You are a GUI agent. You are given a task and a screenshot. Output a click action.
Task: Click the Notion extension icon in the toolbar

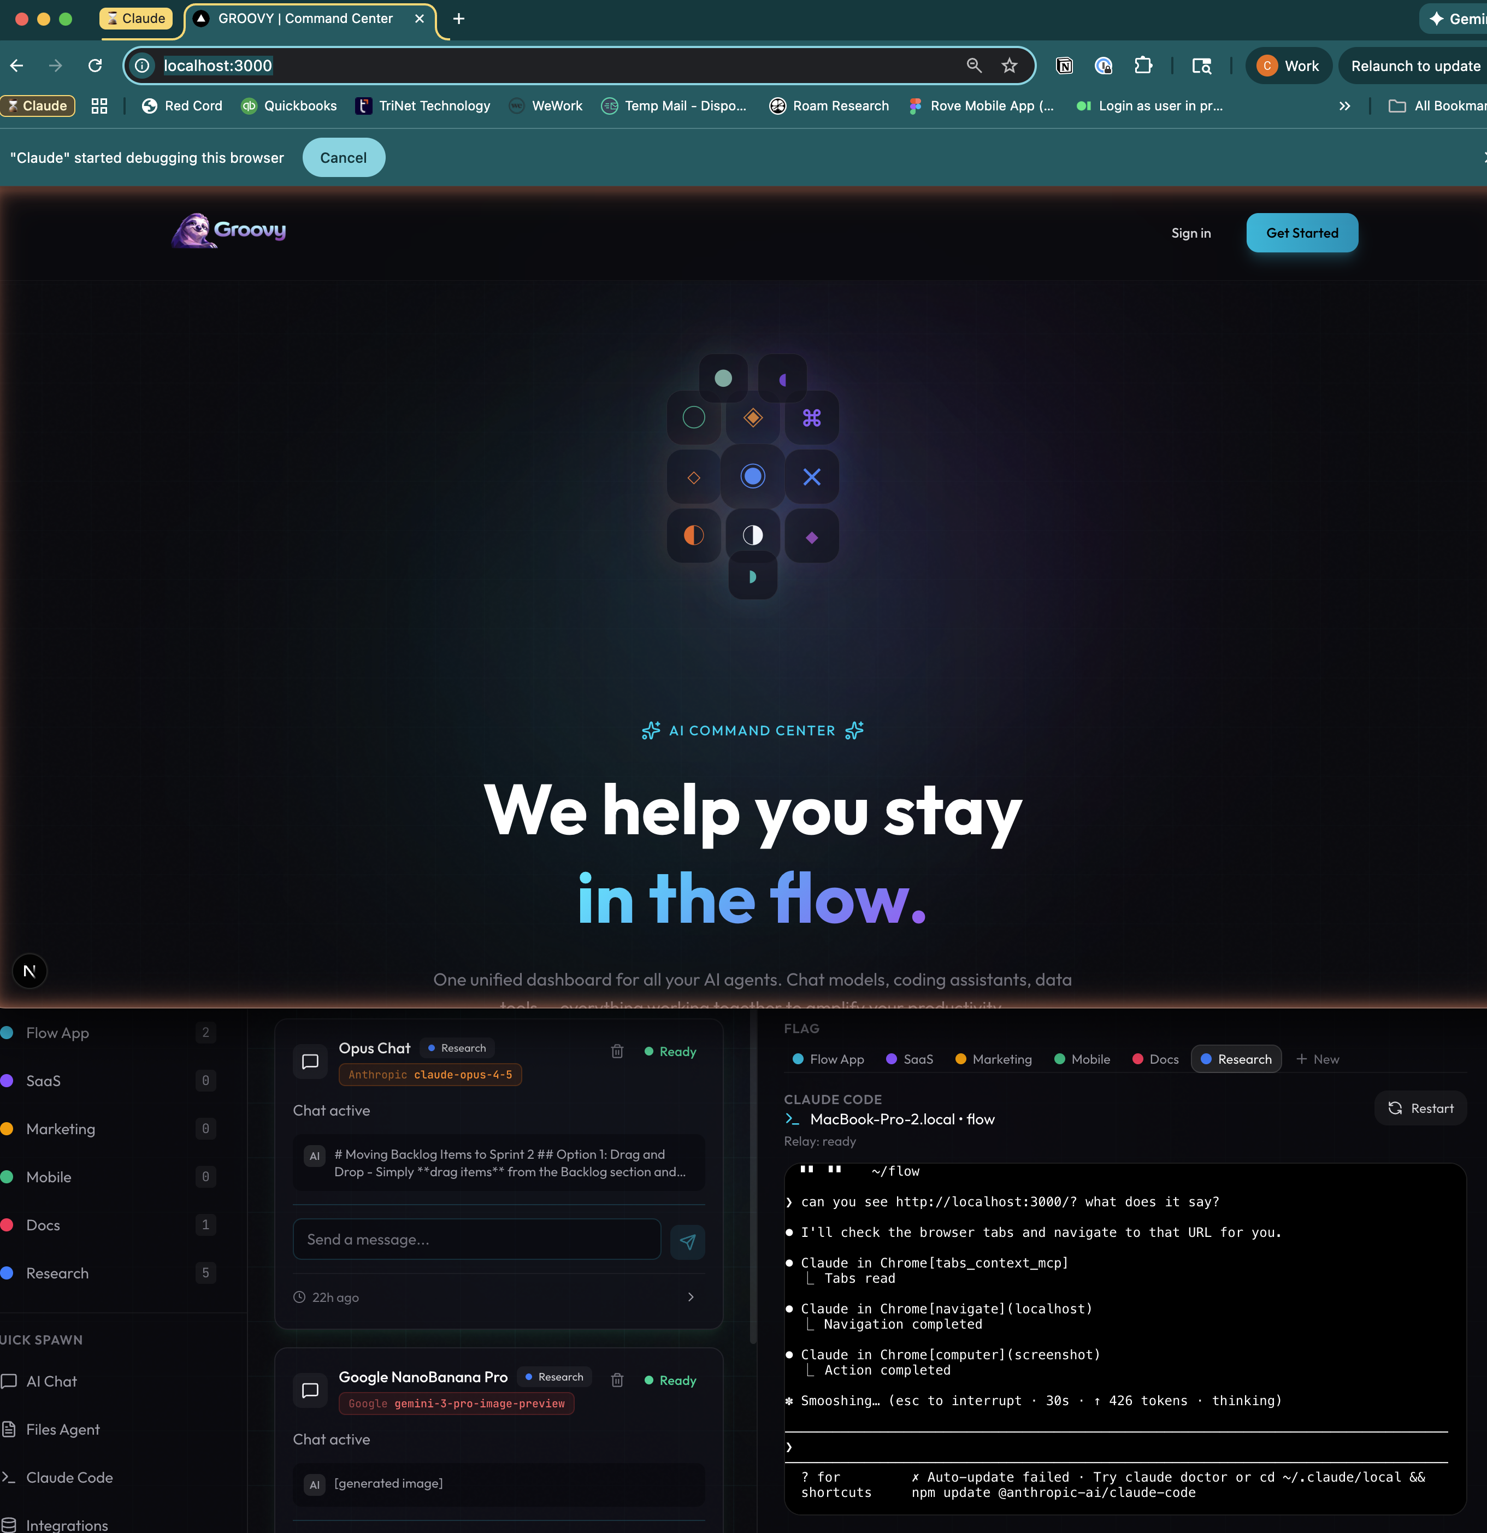[1065, 66]
